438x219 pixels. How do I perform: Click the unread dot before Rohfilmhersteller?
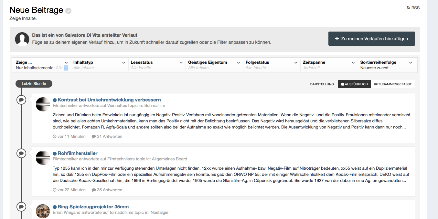(55, 154)
